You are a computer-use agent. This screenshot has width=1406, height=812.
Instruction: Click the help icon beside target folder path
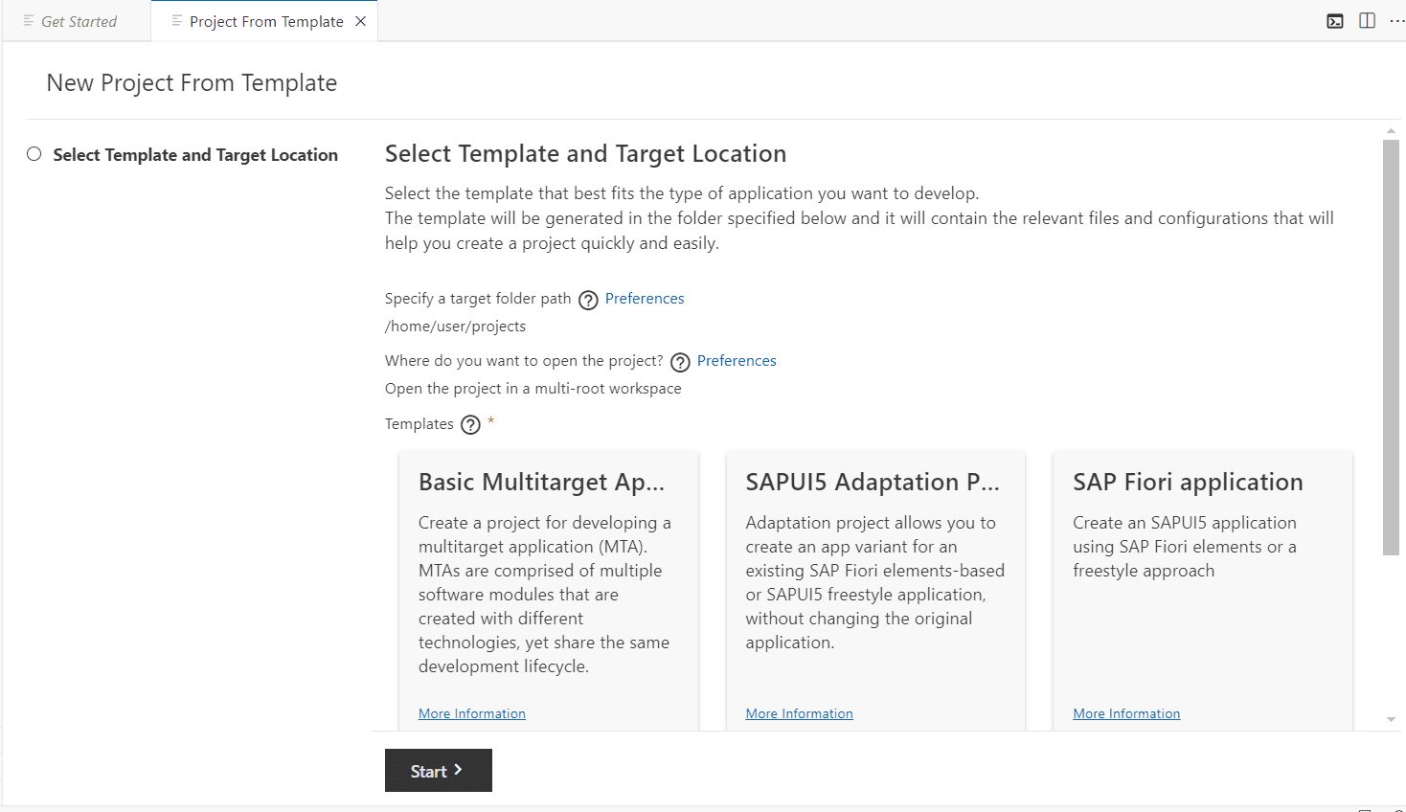click(588, 300)
